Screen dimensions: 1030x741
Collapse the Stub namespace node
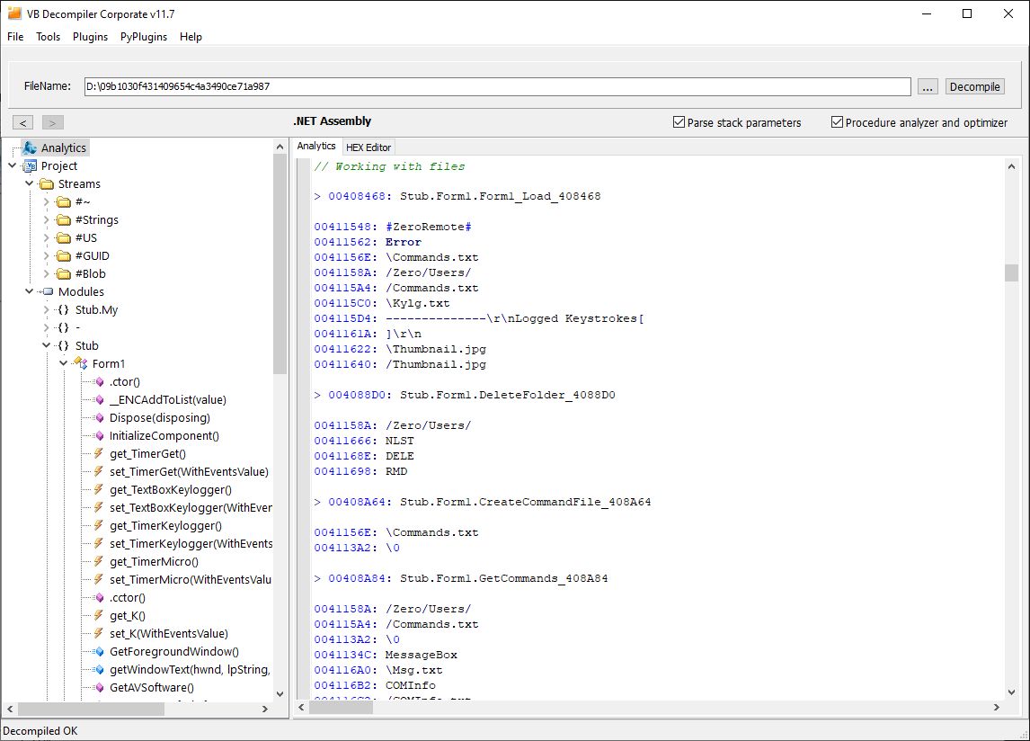click(47, 346)
